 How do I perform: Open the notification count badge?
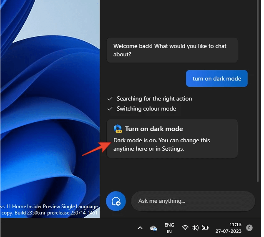(x=249, y=228)
